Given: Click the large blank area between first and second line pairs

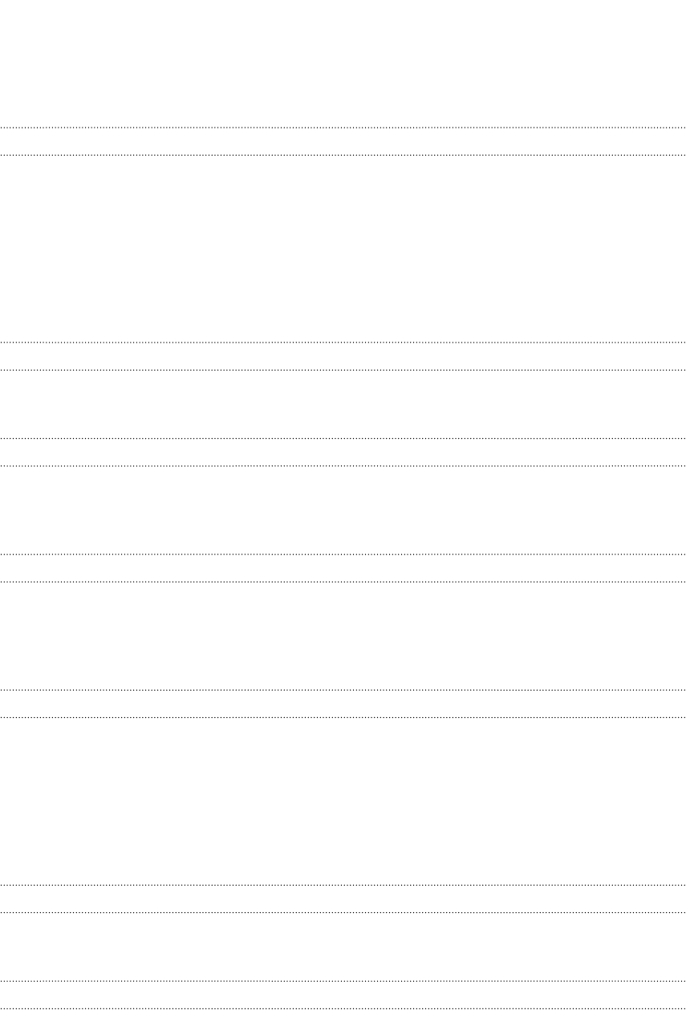Looking at the screenshot, I should click(x=343, y=249).
